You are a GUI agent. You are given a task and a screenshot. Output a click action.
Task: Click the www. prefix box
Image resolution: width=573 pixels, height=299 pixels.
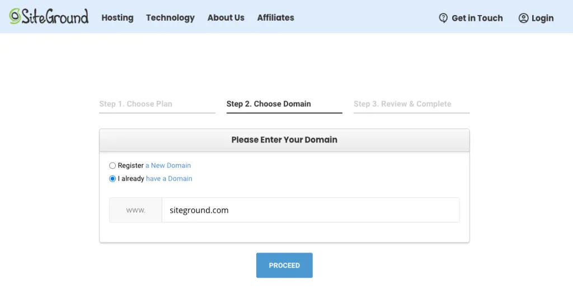135,210
